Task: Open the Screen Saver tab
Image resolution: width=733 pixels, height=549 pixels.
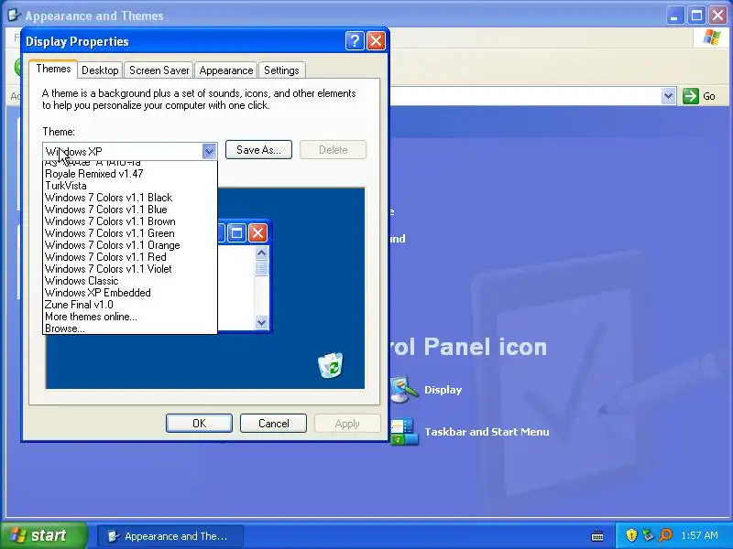Action: point(159,70)
